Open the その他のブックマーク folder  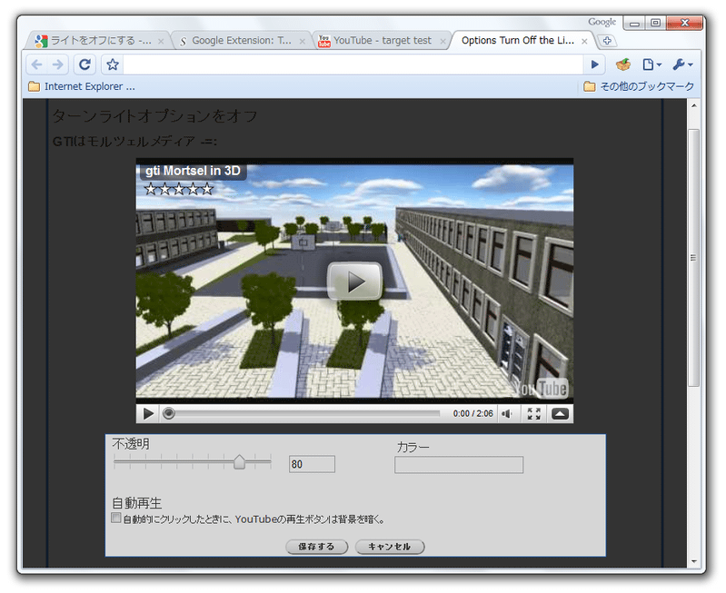[639, 86]
